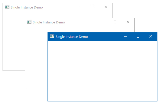Minimize the rearmost Single Instance Demo window
This screenshot has width=160, height=104.
point(80,7)
